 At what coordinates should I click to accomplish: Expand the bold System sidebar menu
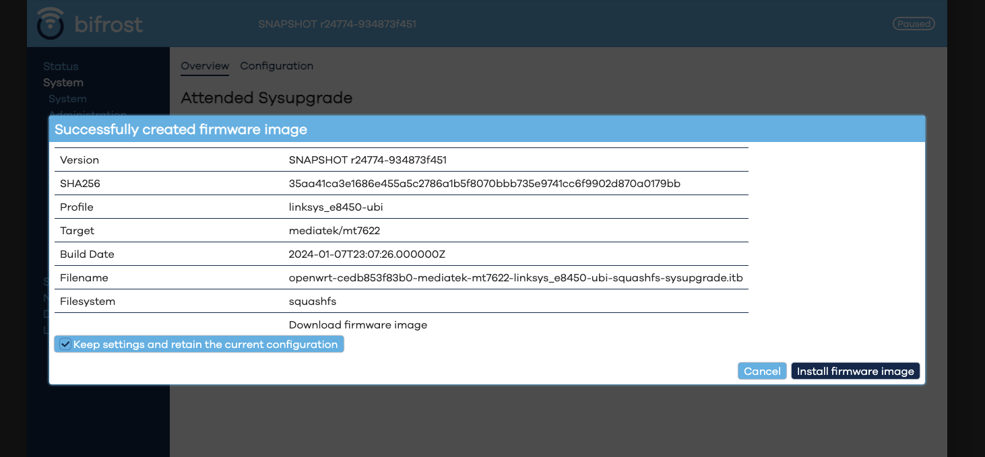[63, 82]
